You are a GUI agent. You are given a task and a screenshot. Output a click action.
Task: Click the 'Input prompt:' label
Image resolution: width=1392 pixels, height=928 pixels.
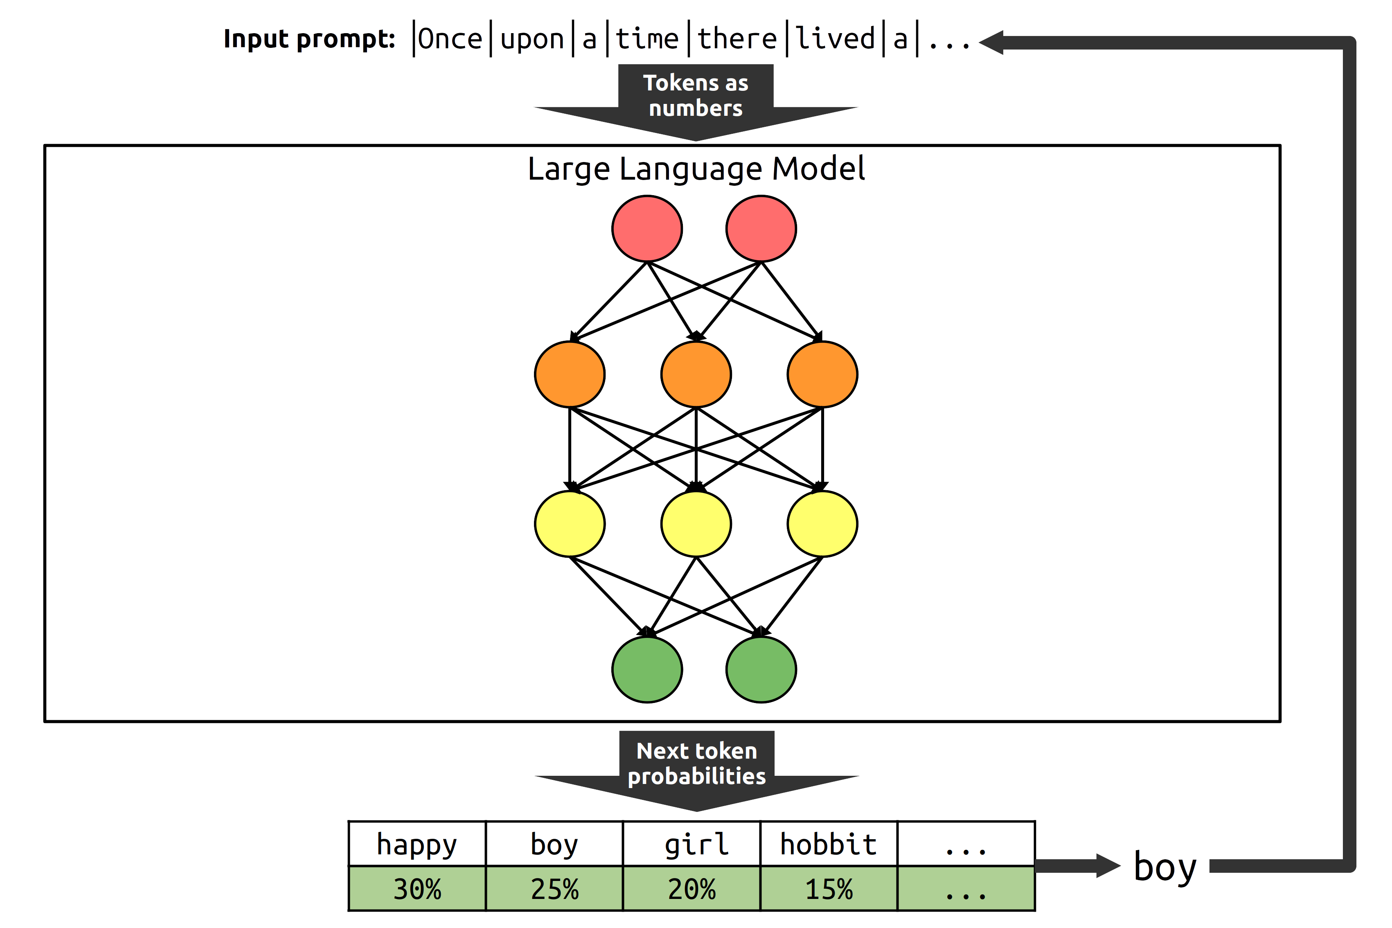(309, 39)
